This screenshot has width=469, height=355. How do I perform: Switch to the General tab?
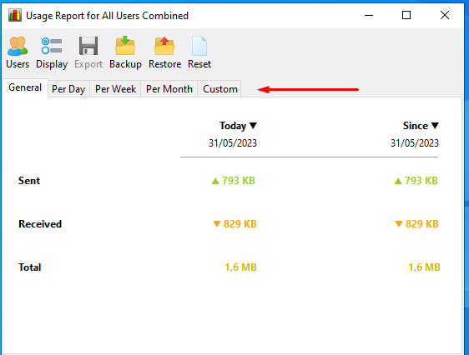[x=25, y=87]
